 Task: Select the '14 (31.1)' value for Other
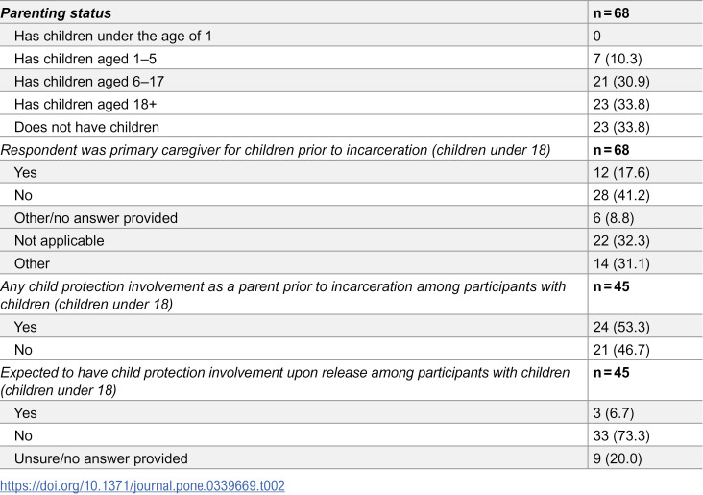coord(621,264)
